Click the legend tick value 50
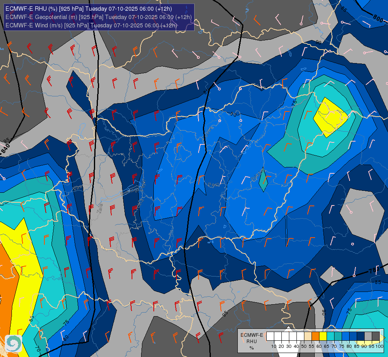388x357 pixels. pos(304,346)
